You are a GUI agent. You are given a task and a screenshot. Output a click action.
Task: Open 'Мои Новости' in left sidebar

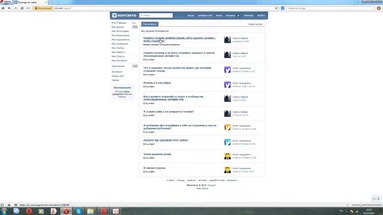click(118, 52)
